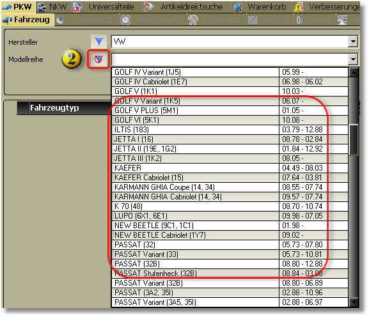The image size is (369, 317).
Task: Click the list scrollbar up arrow
Action: [354, 72]
